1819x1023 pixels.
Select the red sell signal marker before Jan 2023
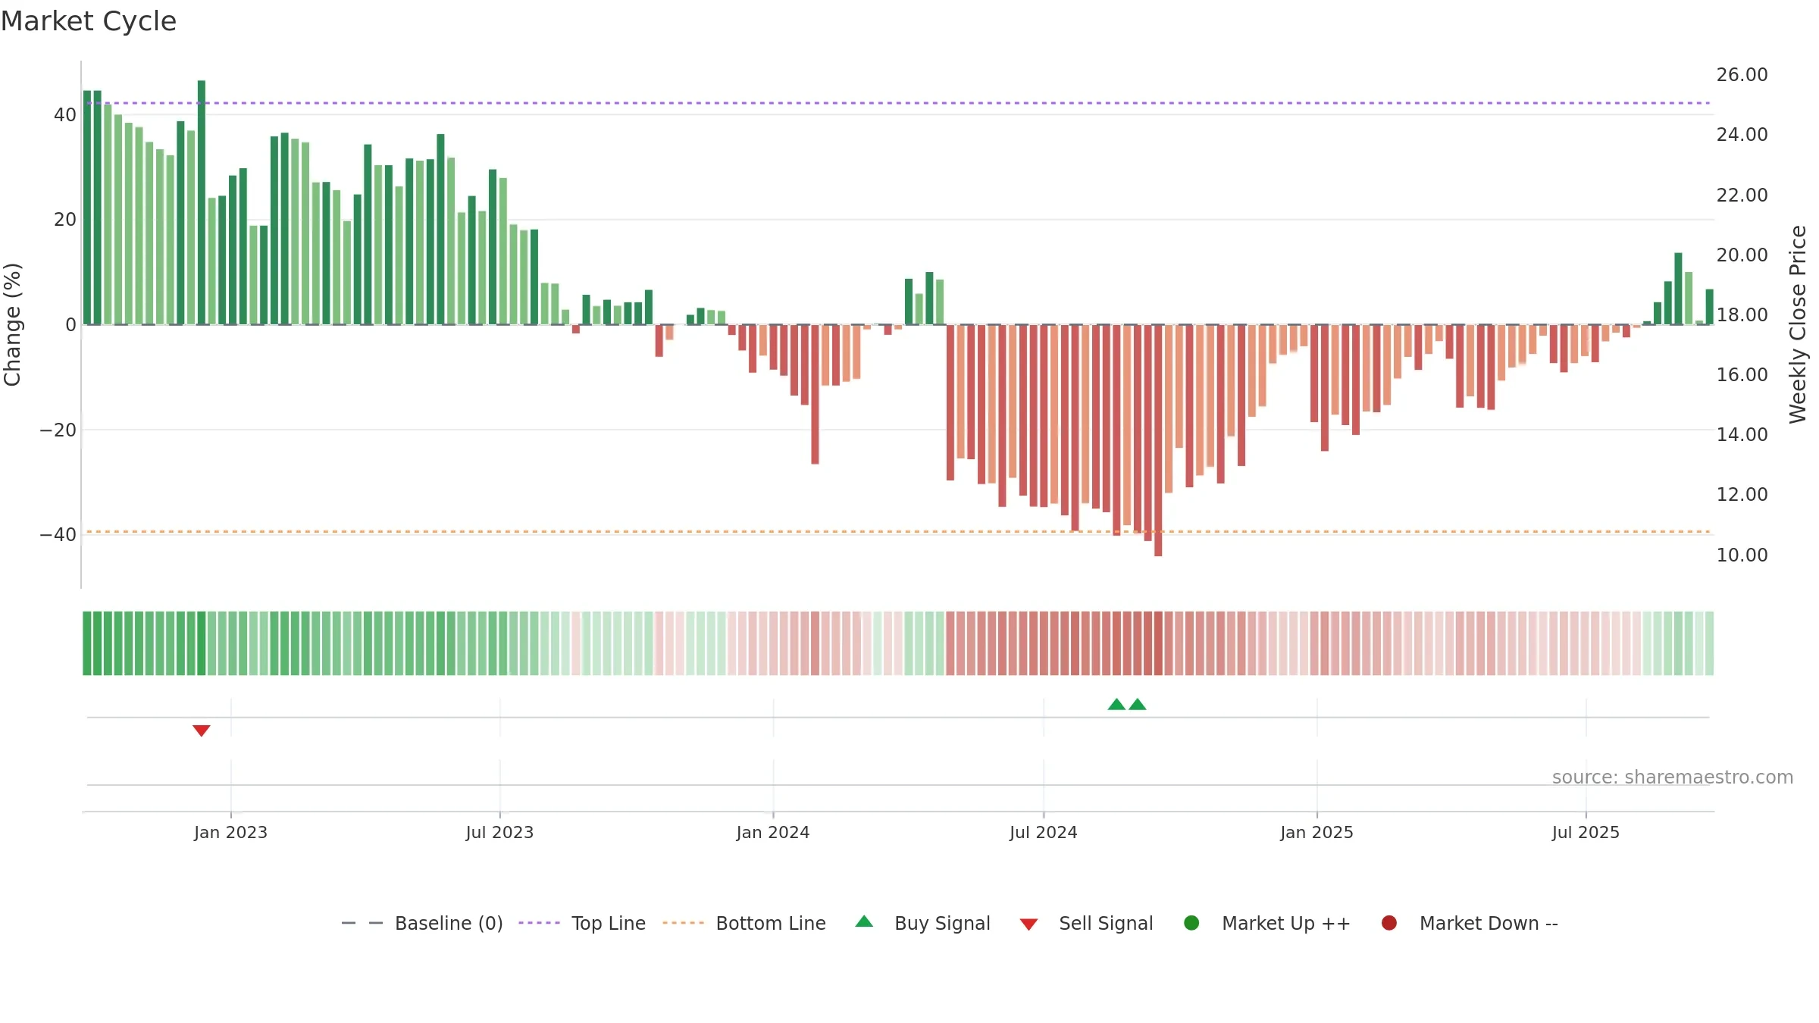coord(201,730)
